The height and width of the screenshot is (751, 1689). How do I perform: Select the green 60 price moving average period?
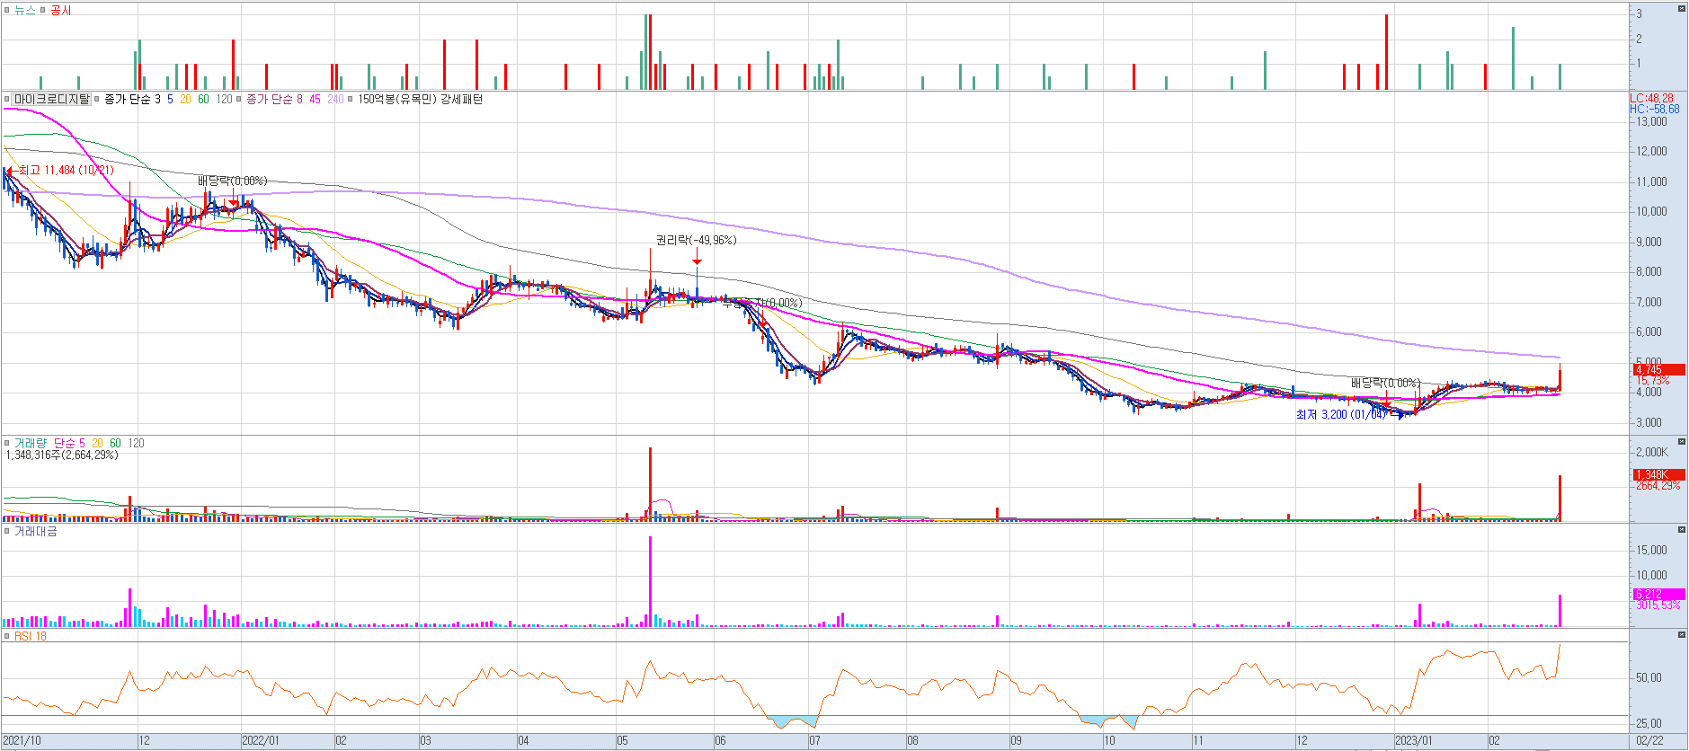pyautogui.click(x=203, y=100)
